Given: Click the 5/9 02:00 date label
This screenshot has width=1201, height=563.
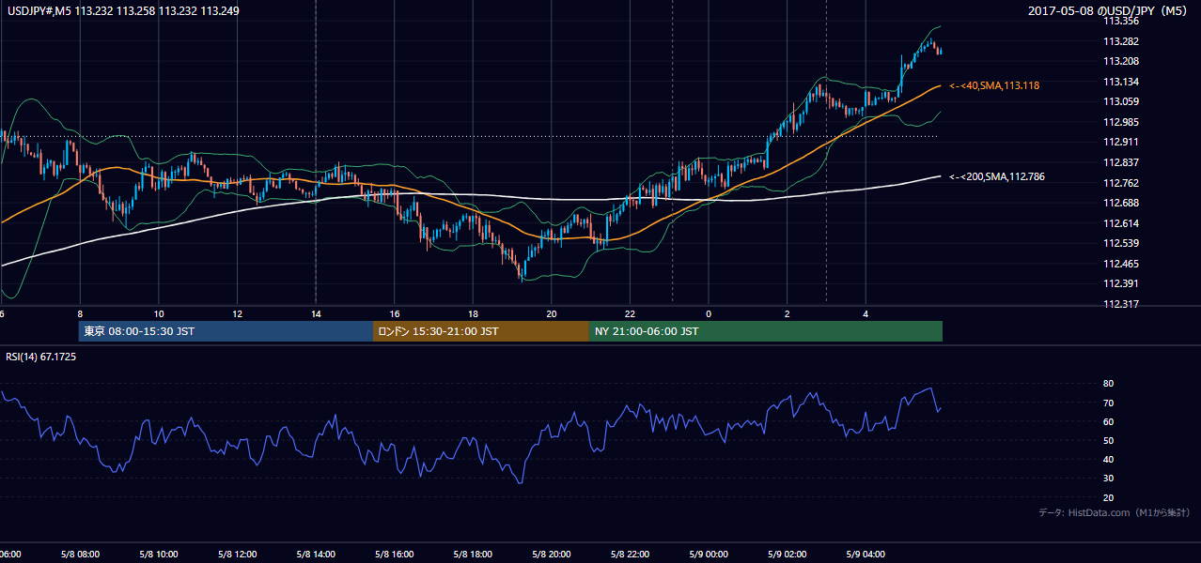Looking at the screenshot, I should pos(787,554).
